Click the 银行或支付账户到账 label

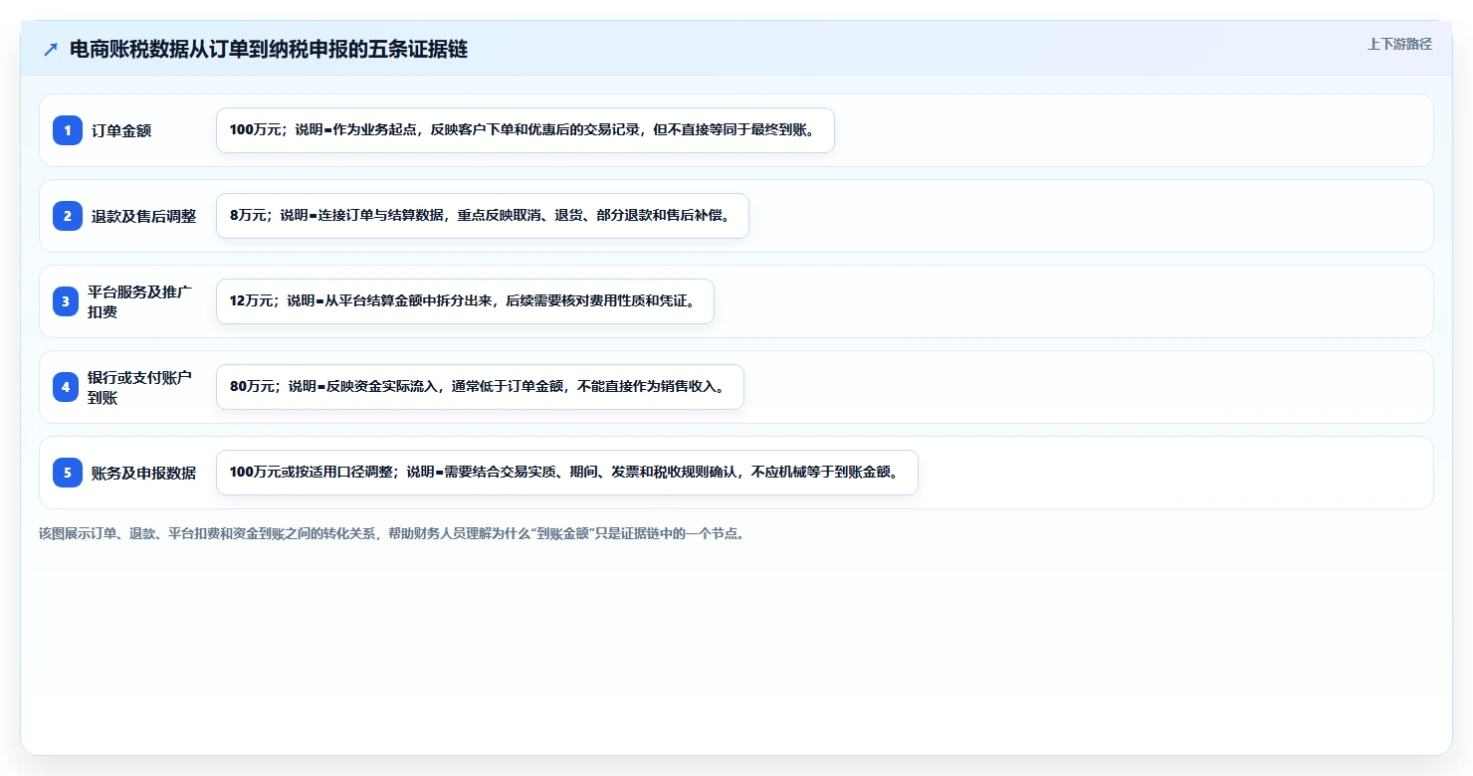[139, 387]
